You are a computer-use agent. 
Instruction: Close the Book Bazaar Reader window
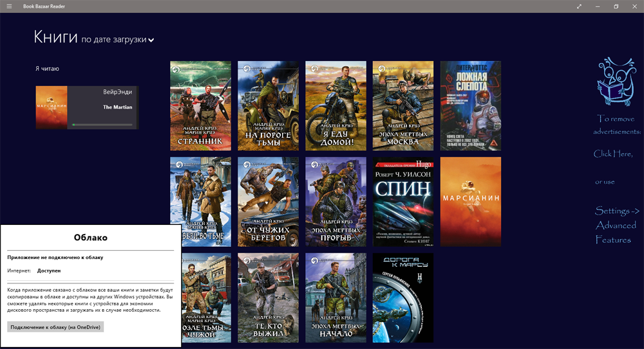(634, 6)
